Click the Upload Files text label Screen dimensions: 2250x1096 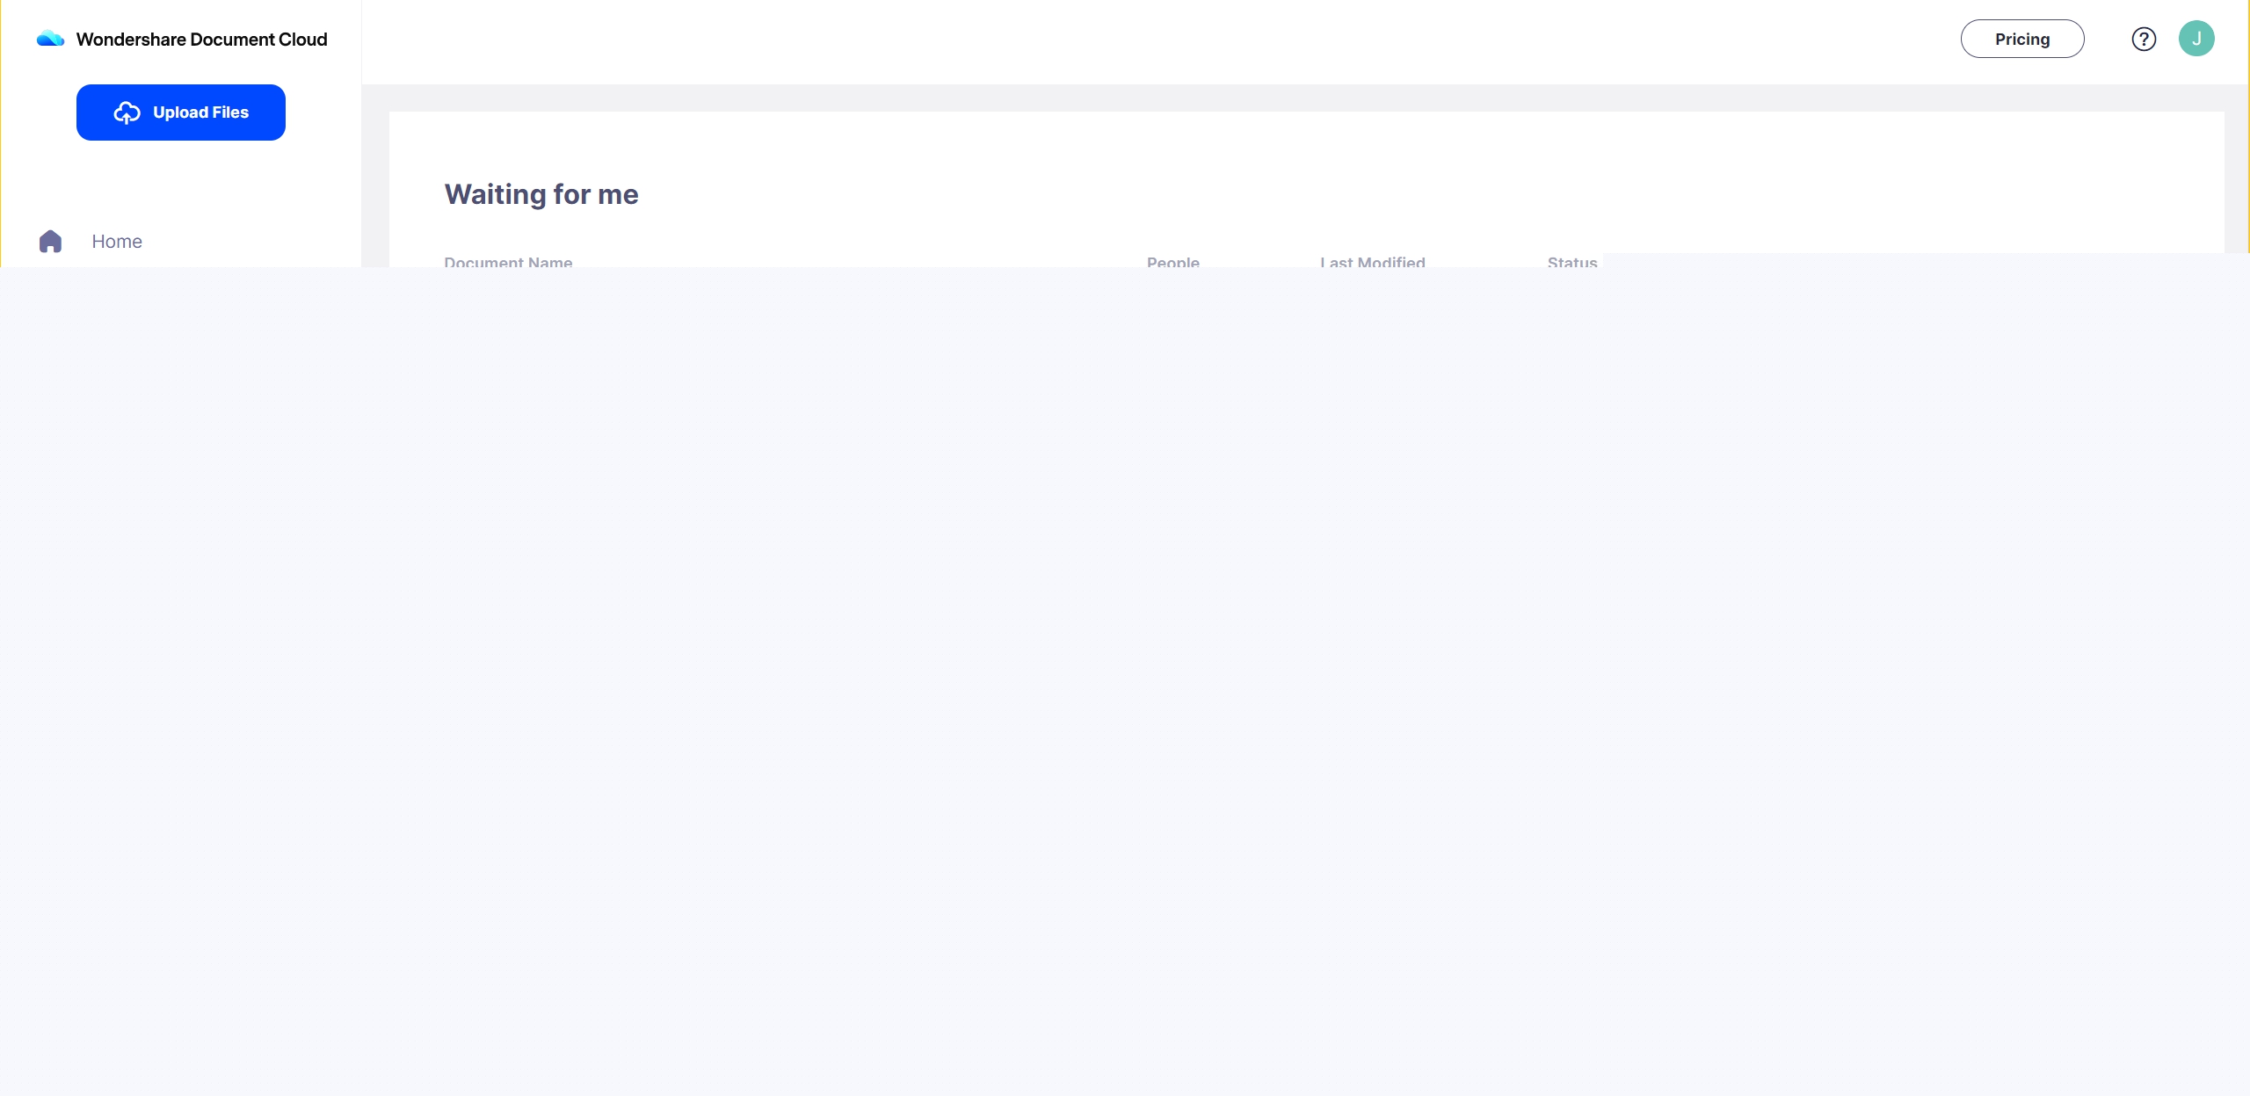(x=200, y=113)
